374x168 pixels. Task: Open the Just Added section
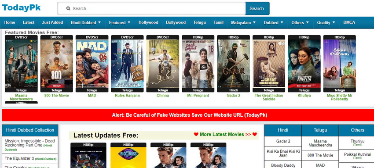coord(52,22)
